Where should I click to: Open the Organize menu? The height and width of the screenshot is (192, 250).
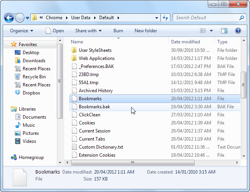[22, 31]
